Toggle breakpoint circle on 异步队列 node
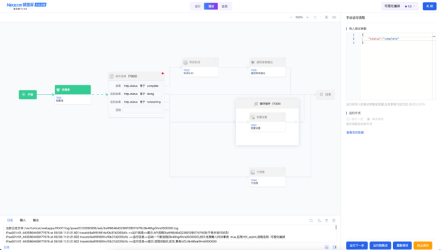Image resolution: width=441 pixels, height=250 pixels. tap(217, 59)
